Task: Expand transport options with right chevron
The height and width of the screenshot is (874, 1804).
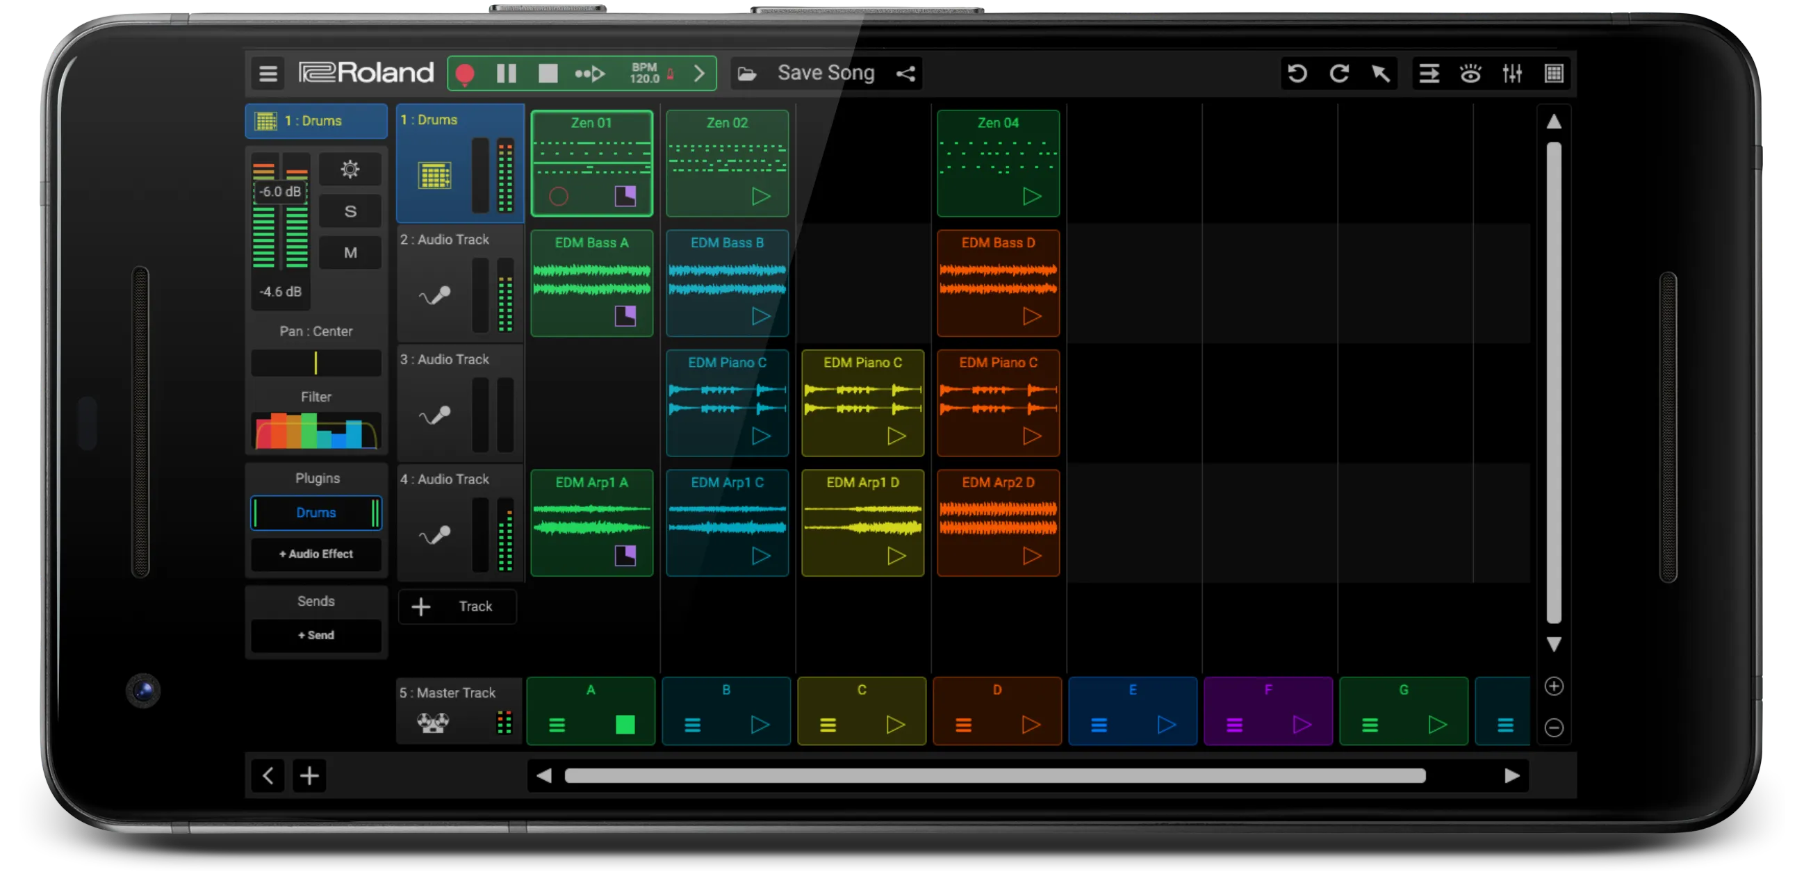Action: coord(699,74)
